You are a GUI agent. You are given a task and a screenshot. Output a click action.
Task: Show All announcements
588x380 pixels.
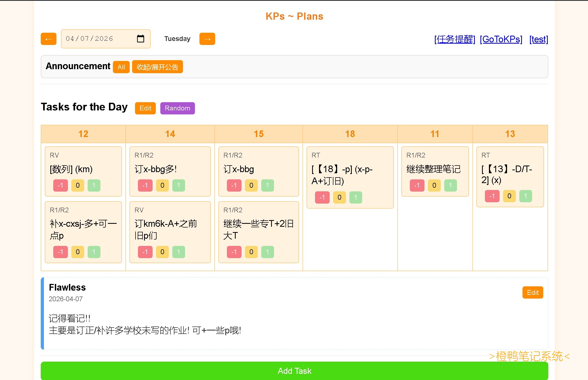click(121, 67)
